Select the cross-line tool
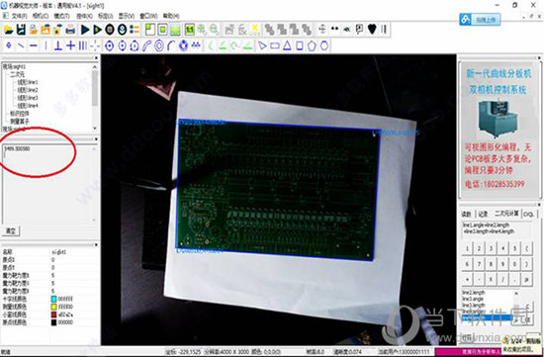544x357 pixels. pyautogui.click(x=70, y=45)
